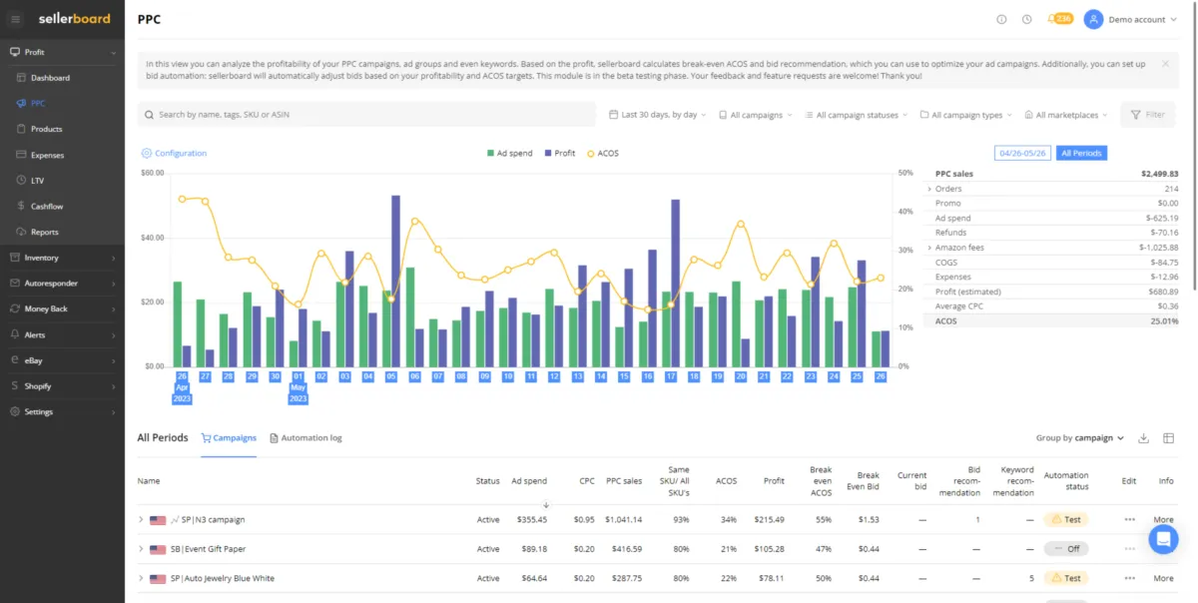Click the yellow ACOS legend marker
Viewport: 1198px width, 603px height.
[590, 154]
